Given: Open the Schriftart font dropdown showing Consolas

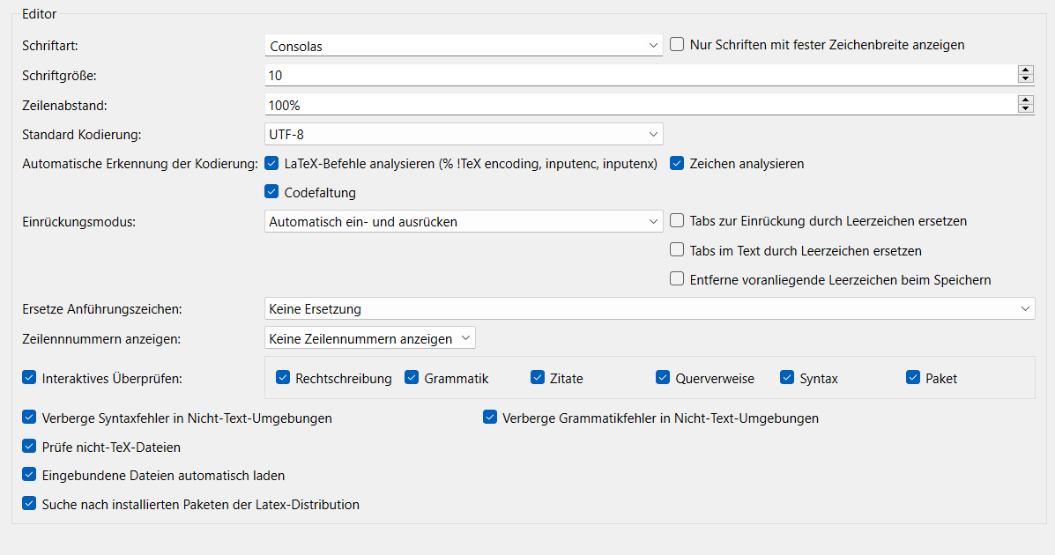Looking at the screenshot, I should (464, 45).
